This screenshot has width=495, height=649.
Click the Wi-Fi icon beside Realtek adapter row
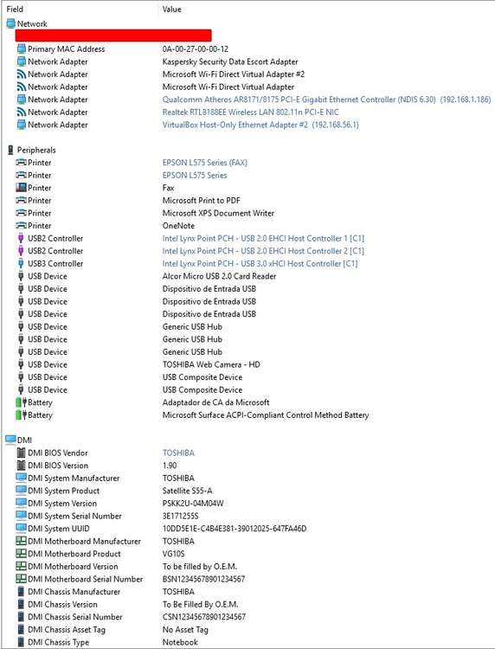coord(21,112)
